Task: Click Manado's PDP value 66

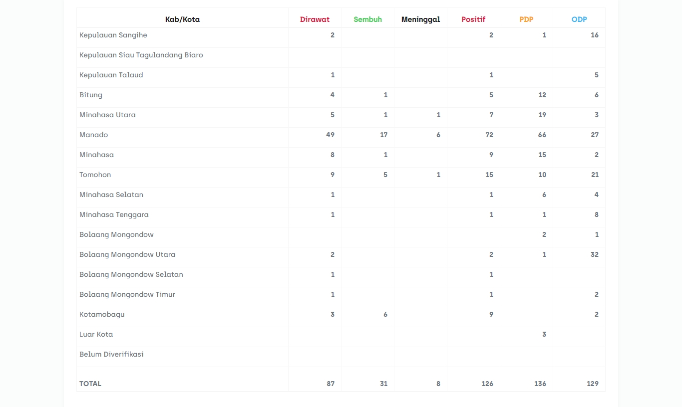Action: 542,135
